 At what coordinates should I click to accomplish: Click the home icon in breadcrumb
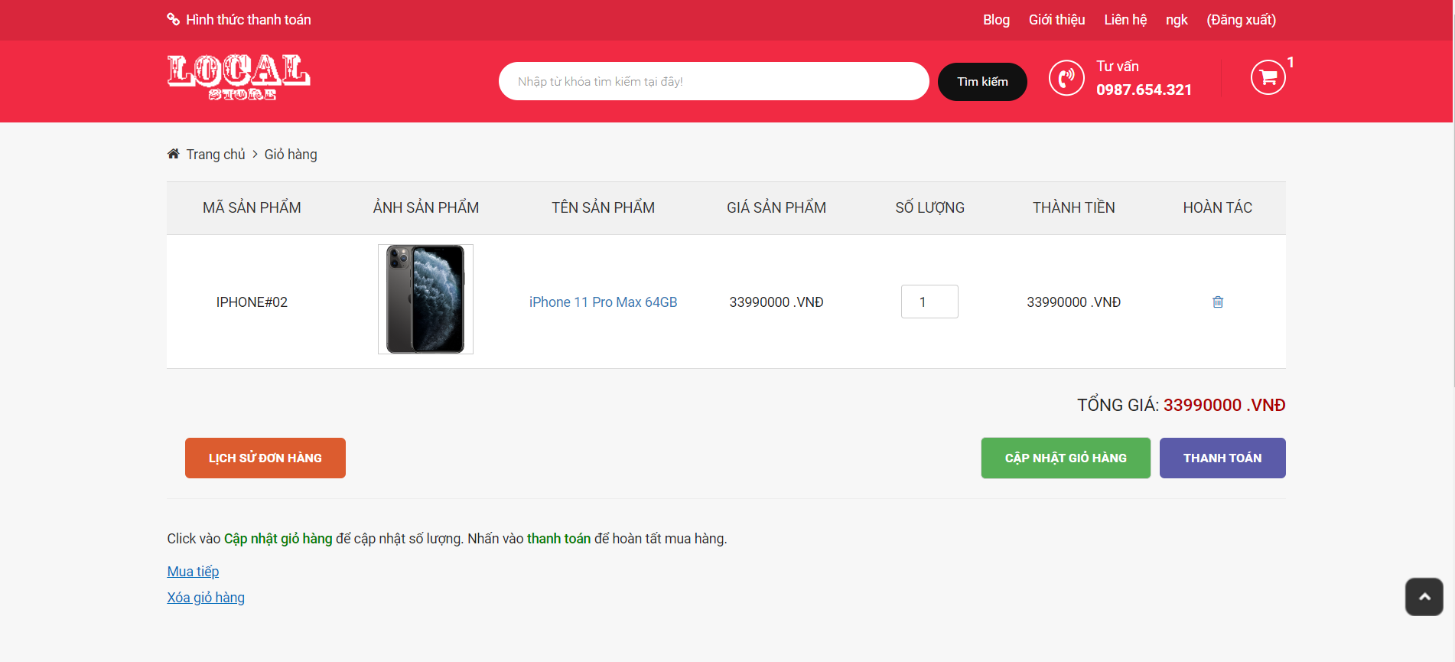coord(174,154)
